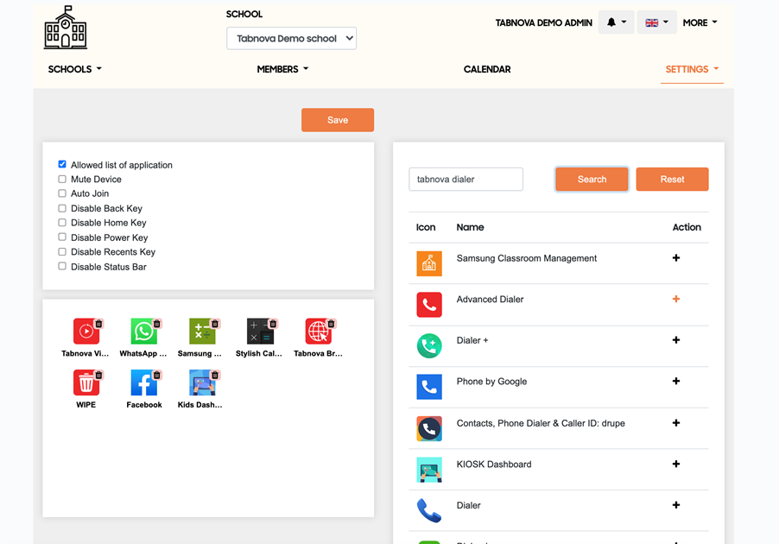779x544 pixels.
Task: Select the 'Dialer +' app name
Action: (x=472, y=340)
